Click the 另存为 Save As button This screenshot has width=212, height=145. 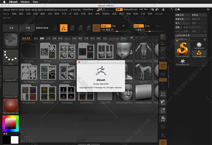(199, 15)
